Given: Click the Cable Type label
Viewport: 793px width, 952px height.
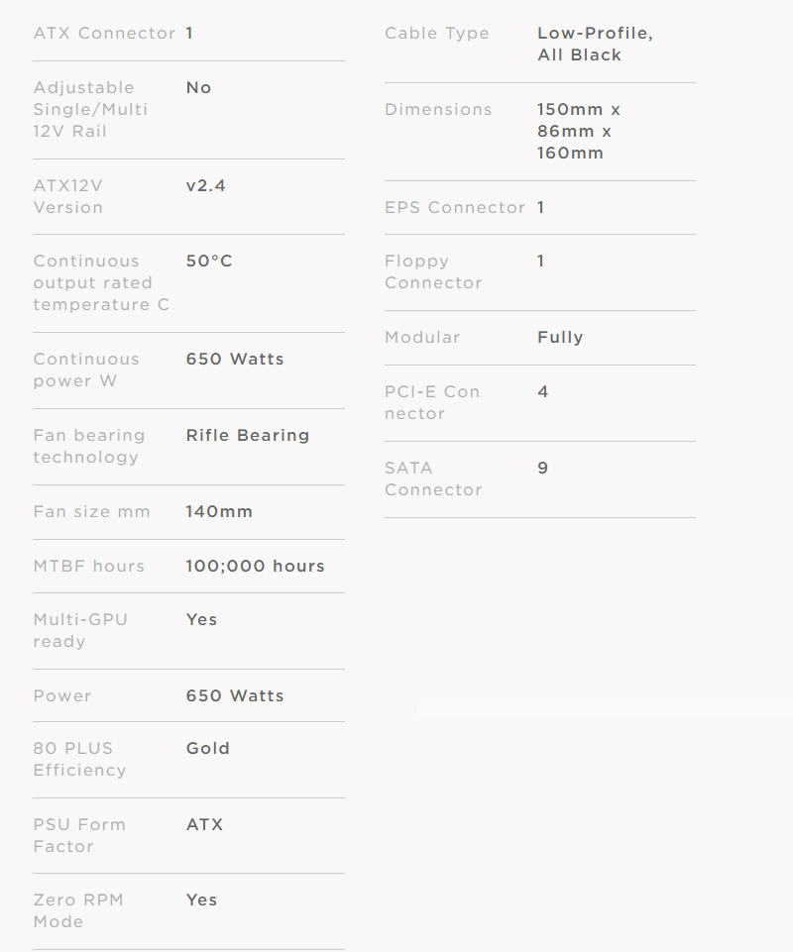Looking at the screenshot, I should (437, 34).
